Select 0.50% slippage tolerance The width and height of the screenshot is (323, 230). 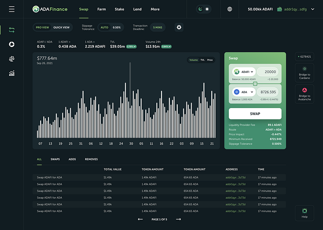[x=117, y=27]
